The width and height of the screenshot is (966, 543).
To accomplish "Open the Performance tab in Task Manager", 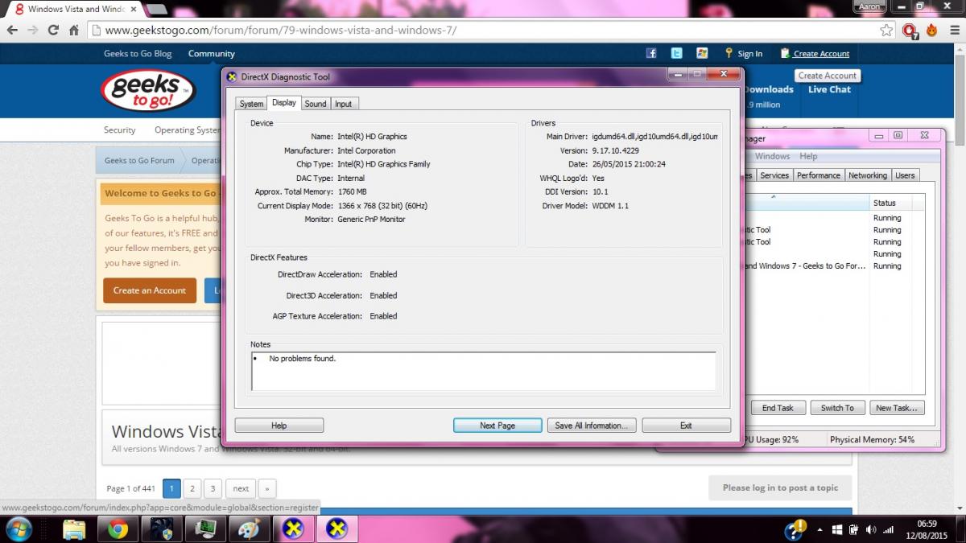I will (x=819, y=175).
